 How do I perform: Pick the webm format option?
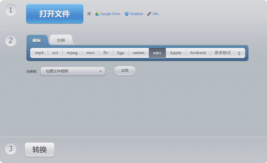[139, 53]
